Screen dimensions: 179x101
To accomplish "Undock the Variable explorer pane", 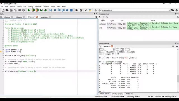I will 176,14.
